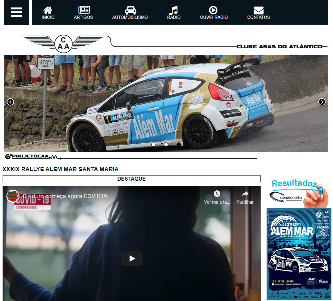The image size is (333, 301).
Task: Click the Destaque section header
Action: [132, 179]
